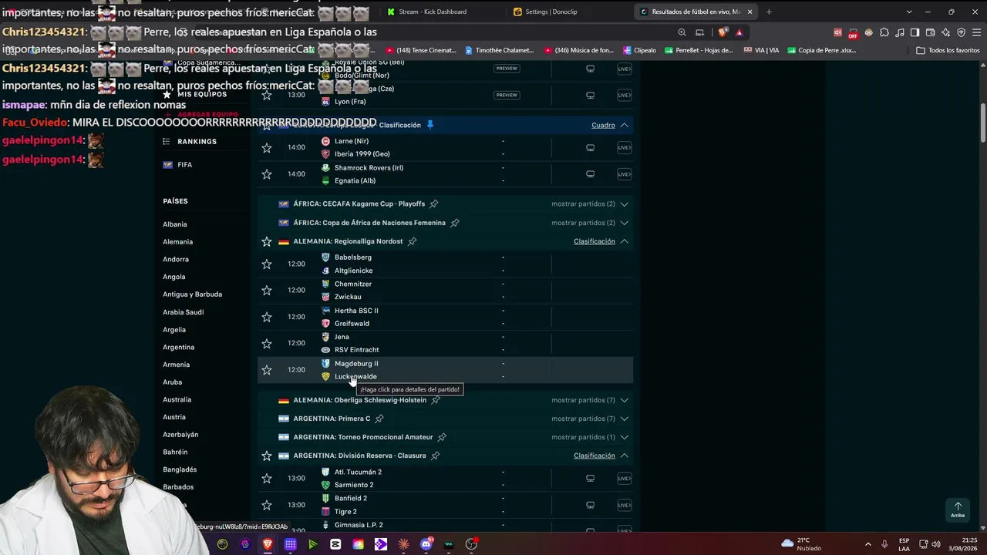The height and width of the screenshot is (555, 987).
Task: Open Brave Wallet icon in toolbar
Action: pos(931,32)
